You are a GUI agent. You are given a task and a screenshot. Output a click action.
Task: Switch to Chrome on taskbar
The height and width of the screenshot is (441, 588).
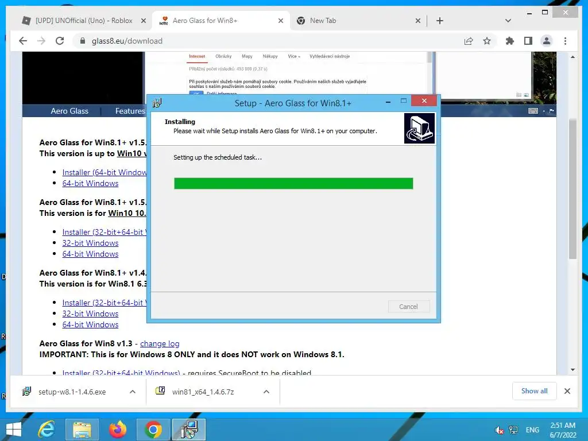pos(153,430)
